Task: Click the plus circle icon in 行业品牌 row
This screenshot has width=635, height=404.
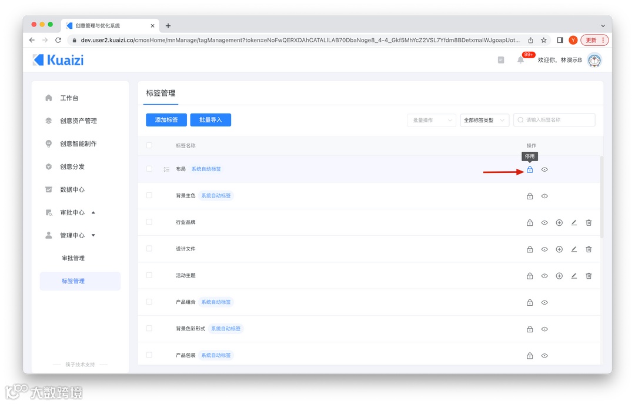Action: coord(559,222)
